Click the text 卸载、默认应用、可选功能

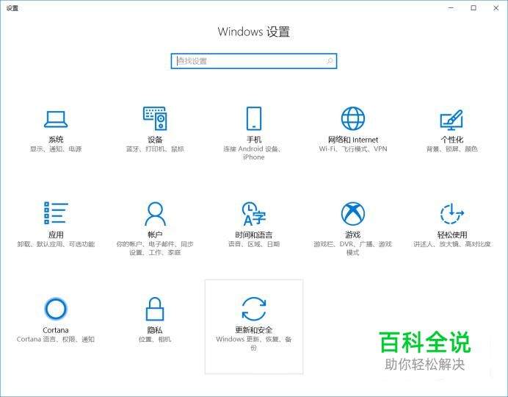pyautogui.click(x=56, y=244)
